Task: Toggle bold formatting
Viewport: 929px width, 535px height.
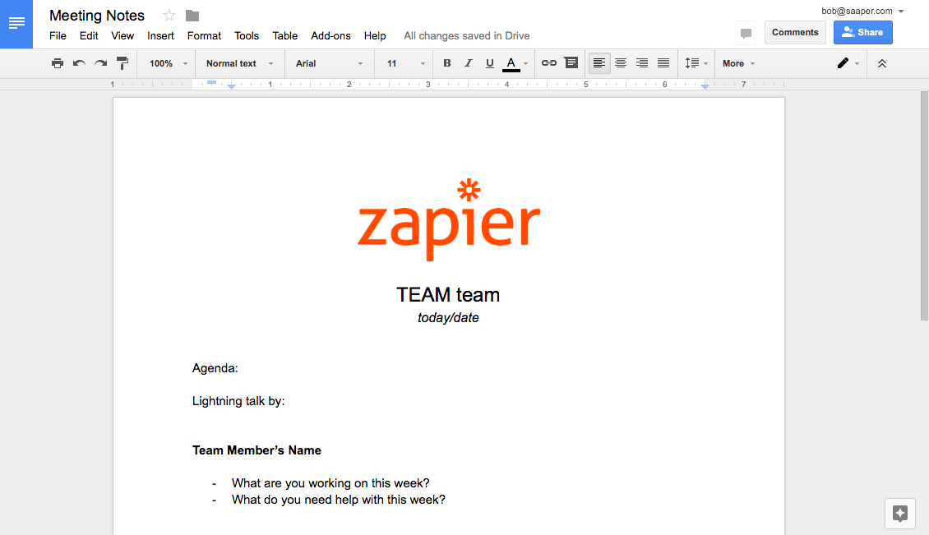Action: coord(446,63)
